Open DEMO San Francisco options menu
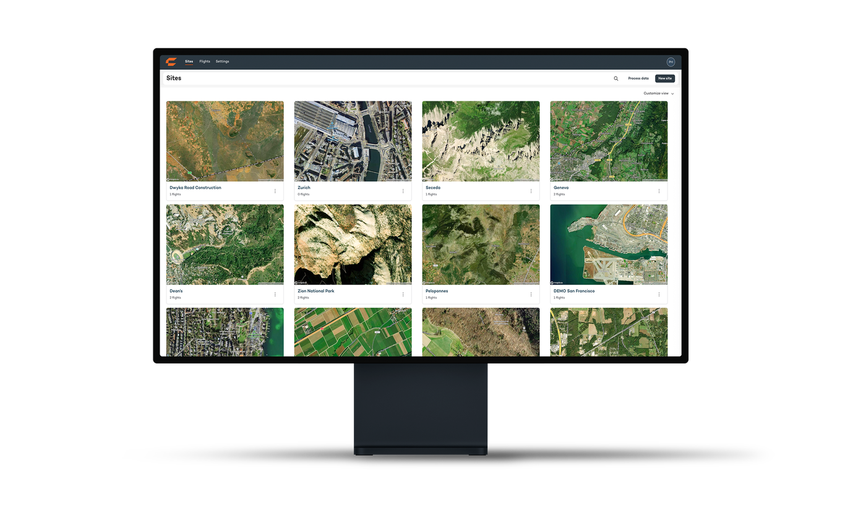The width and height of the screenshot is (866, 531). coord(659,294)
